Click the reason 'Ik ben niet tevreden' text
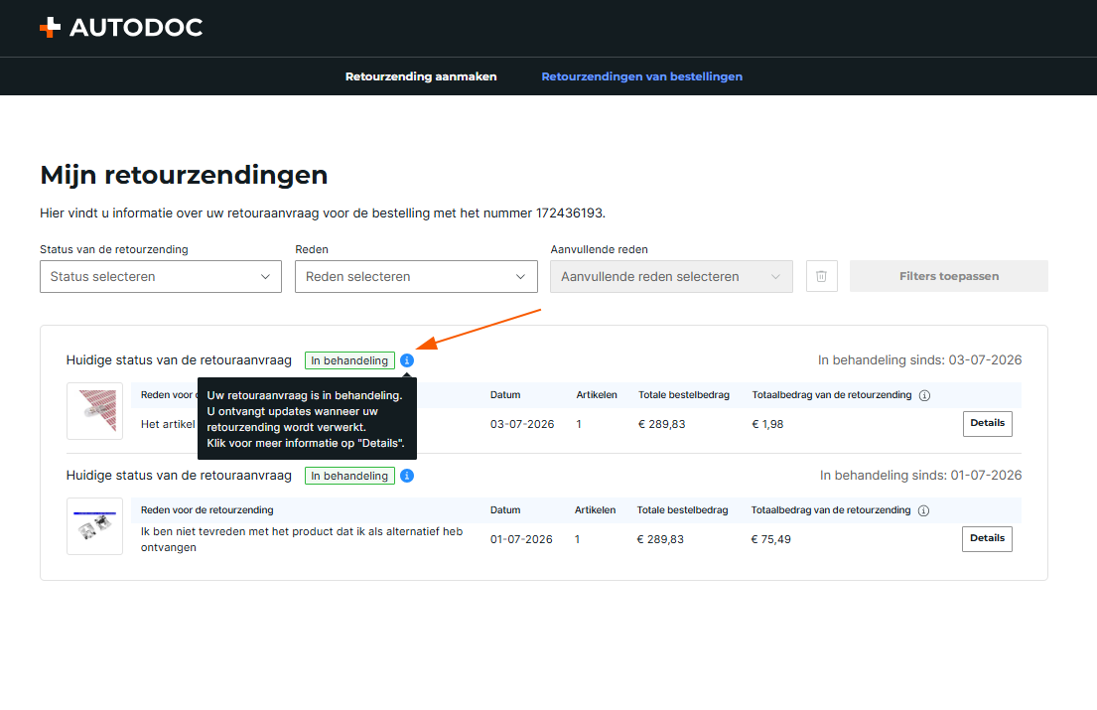Image resolution: width=1097 pixels, height=710 pixels. tap(302, 539)
